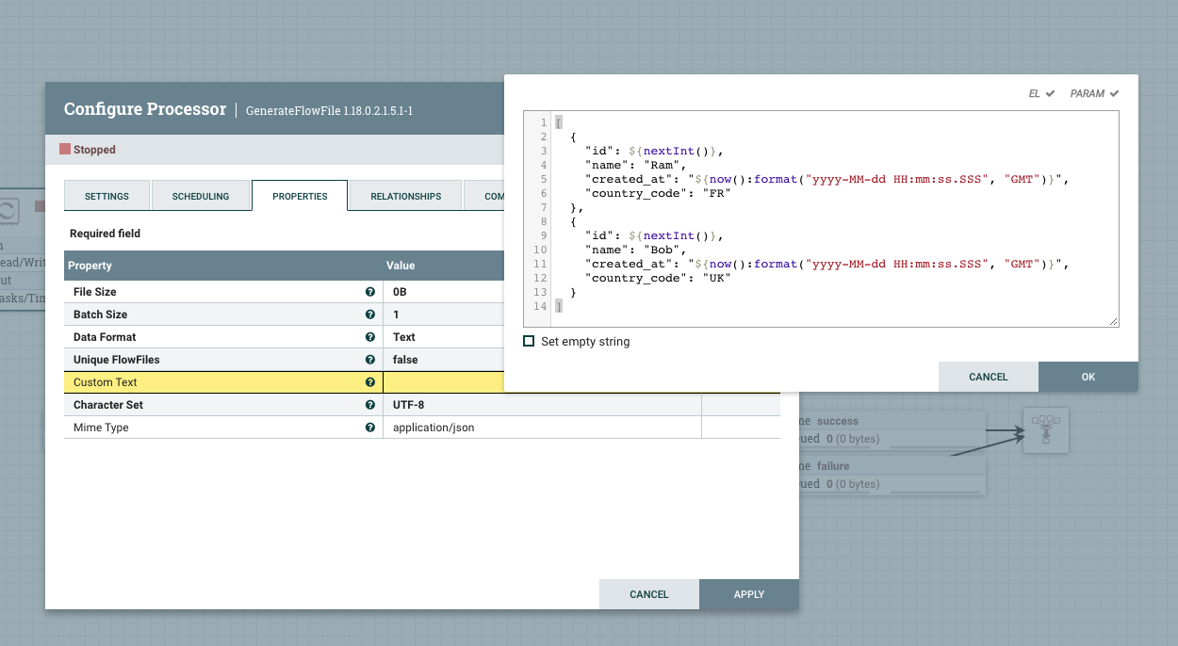Viewport: 1178px width, 646px height.
Task: Edit the Mime Type value application/json
Action: pos(434,428)
